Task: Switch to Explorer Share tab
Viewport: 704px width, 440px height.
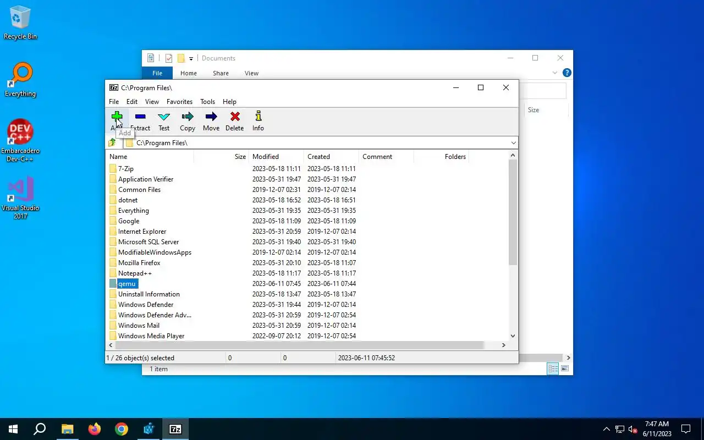Action: [x=221, y=73]
